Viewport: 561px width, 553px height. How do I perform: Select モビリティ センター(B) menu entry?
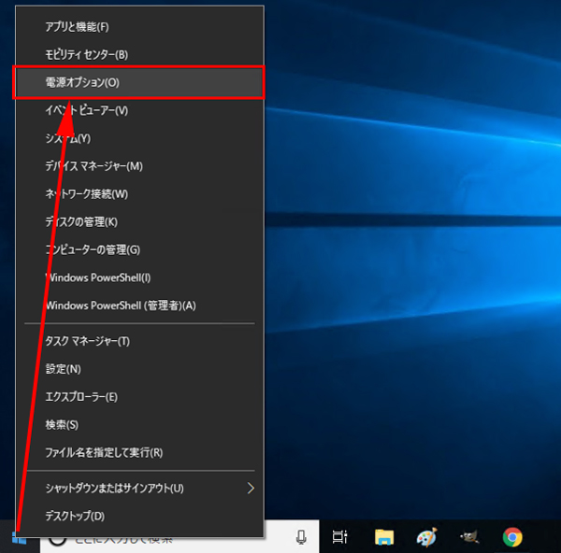(139, 55)
